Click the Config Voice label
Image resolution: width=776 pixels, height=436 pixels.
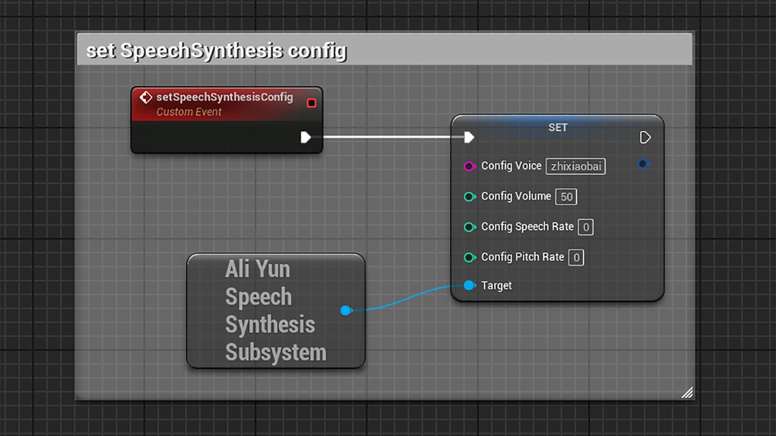click(511, 166)
